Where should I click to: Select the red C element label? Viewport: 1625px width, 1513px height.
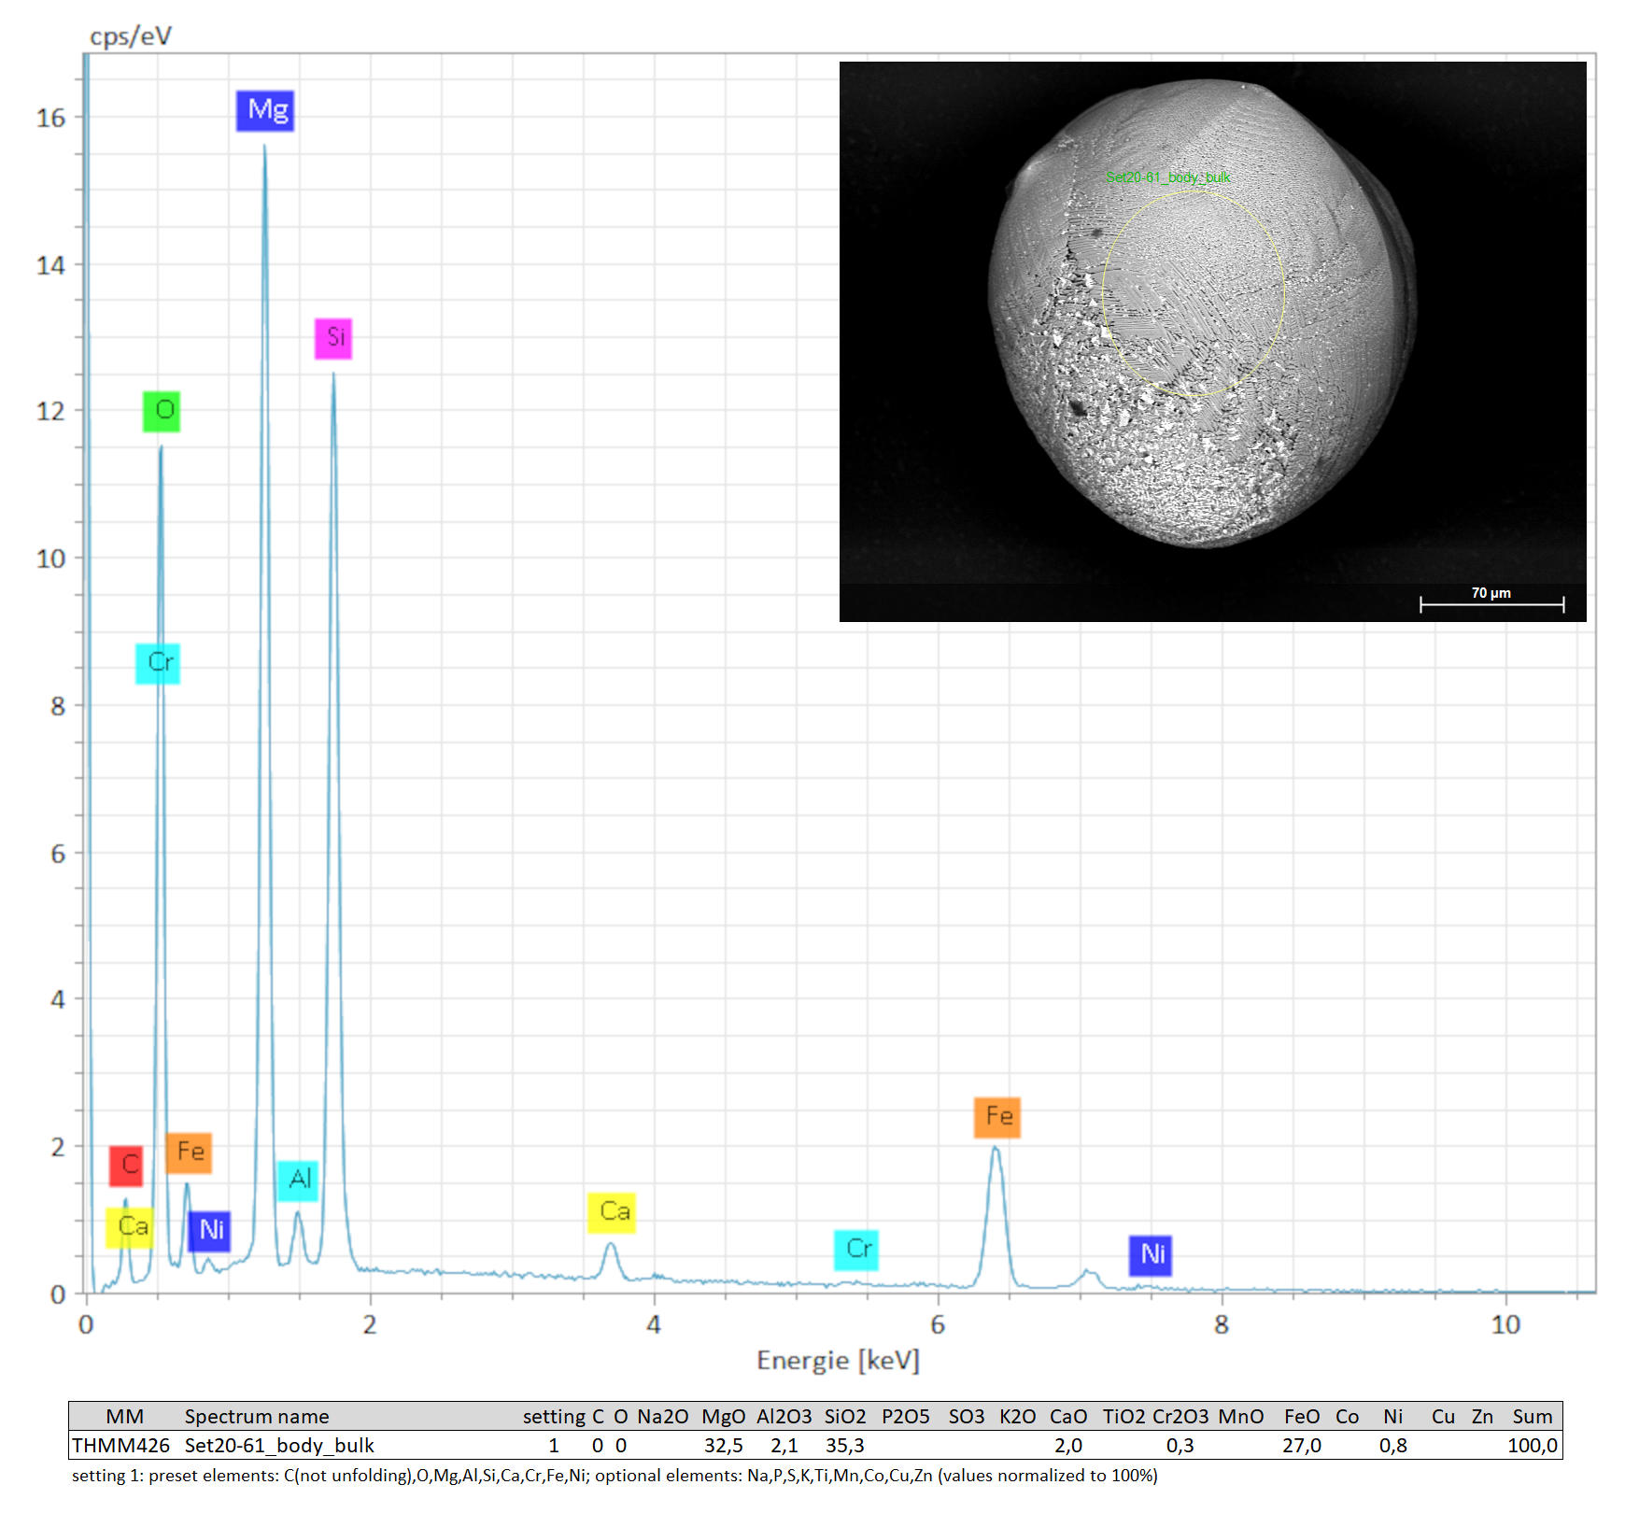(126, 1166)
